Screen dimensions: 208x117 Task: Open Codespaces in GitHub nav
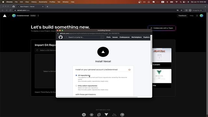tap(124, 37)
